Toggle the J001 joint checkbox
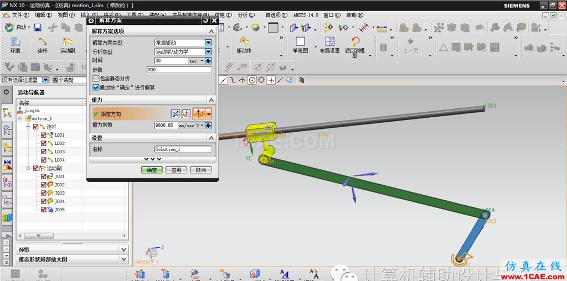Screen dimensions: 567x281 (44, 176)
